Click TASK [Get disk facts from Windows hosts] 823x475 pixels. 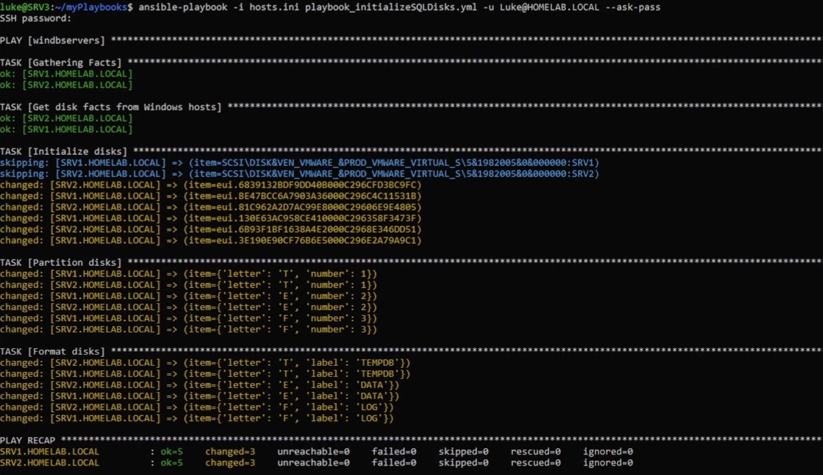[111, 107]
